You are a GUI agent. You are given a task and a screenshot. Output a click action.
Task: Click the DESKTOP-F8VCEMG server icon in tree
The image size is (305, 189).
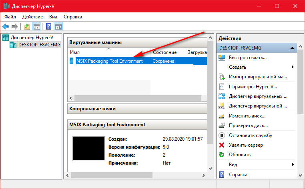tap(13, 45)
